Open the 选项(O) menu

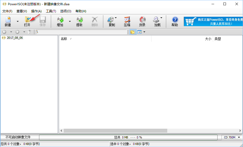pos(66,11)
